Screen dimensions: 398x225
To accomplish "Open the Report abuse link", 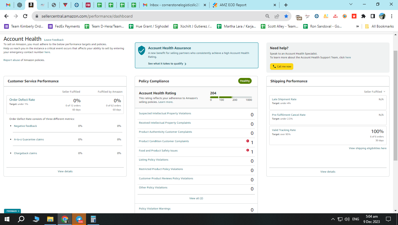I will [x=11, y=60].
